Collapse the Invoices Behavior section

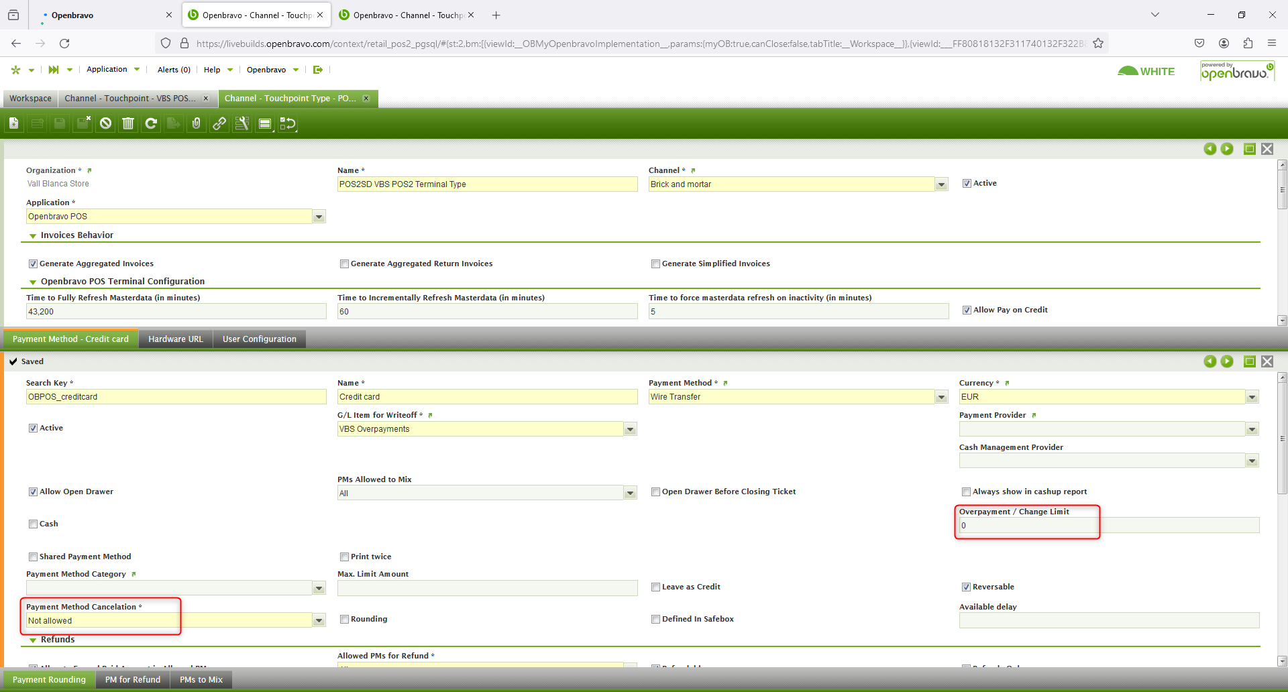[x=33, y=236]
